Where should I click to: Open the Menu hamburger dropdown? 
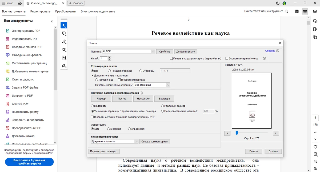pyautogui.click(x=7, y=3)
